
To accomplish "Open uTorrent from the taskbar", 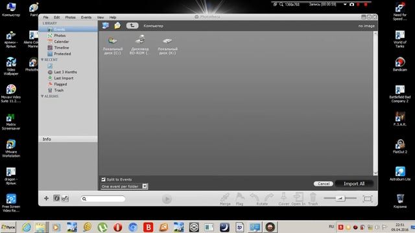I will click(102, 227).
